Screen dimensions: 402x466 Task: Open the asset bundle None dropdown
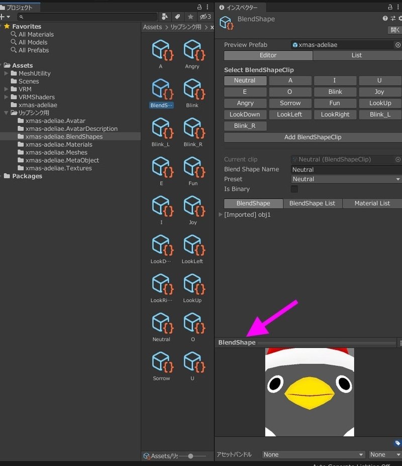313,454
